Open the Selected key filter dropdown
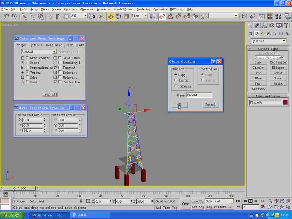 pos(231,201)
